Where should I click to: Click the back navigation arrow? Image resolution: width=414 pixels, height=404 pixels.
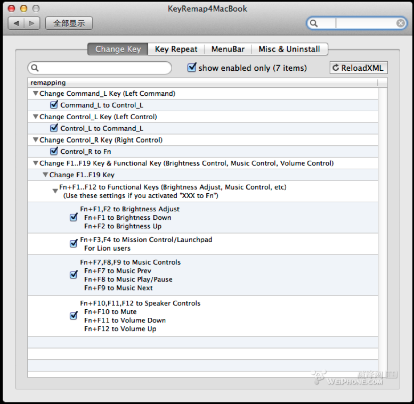[x=16, y=23]
